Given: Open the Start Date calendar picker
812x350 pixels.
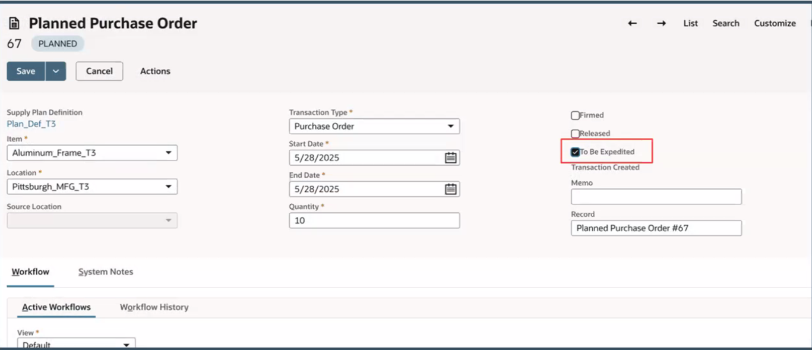Looking at the screenshot, I should tap(451, 157).
